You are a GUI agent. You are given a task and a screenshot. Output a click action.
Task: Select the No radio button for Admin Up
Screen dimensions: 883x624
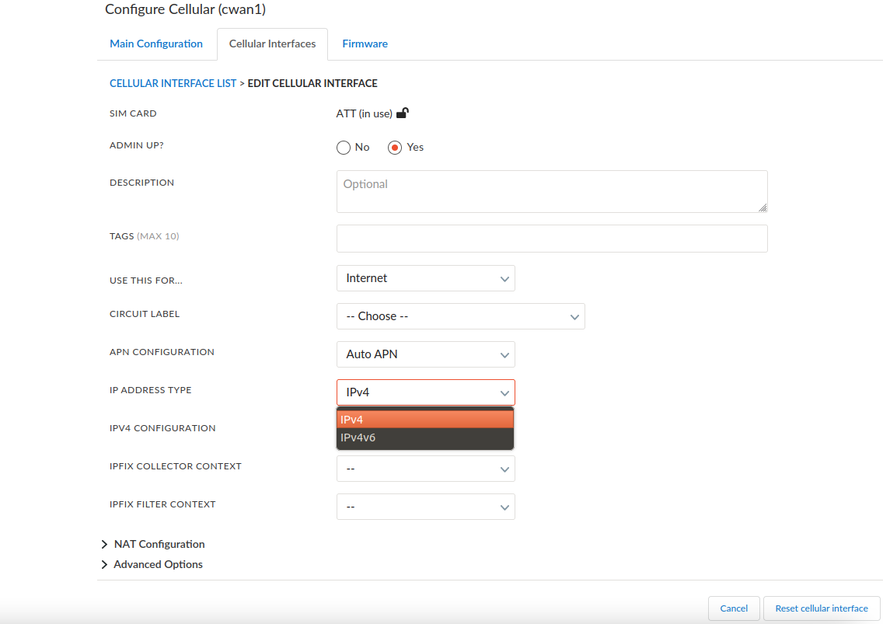(x=343, y=147)
